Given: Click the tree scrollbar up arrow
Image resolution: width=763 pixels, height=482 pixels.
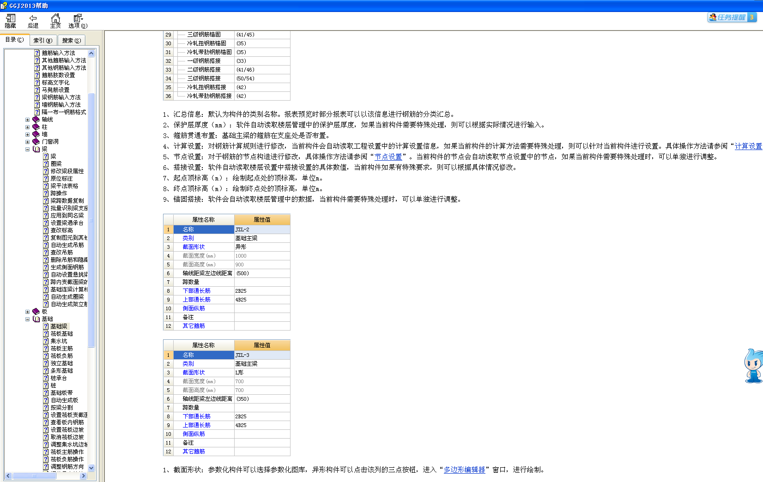Looking at the screenshot, I should [91, 53].
